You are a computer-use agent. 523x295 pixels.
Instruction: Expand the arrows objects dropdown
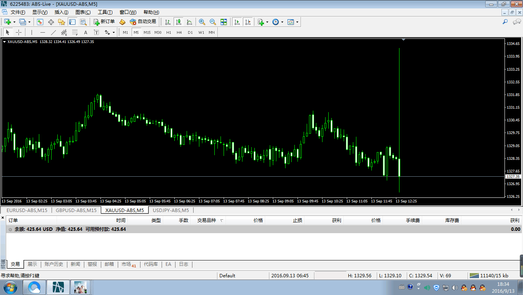(114, 32)
